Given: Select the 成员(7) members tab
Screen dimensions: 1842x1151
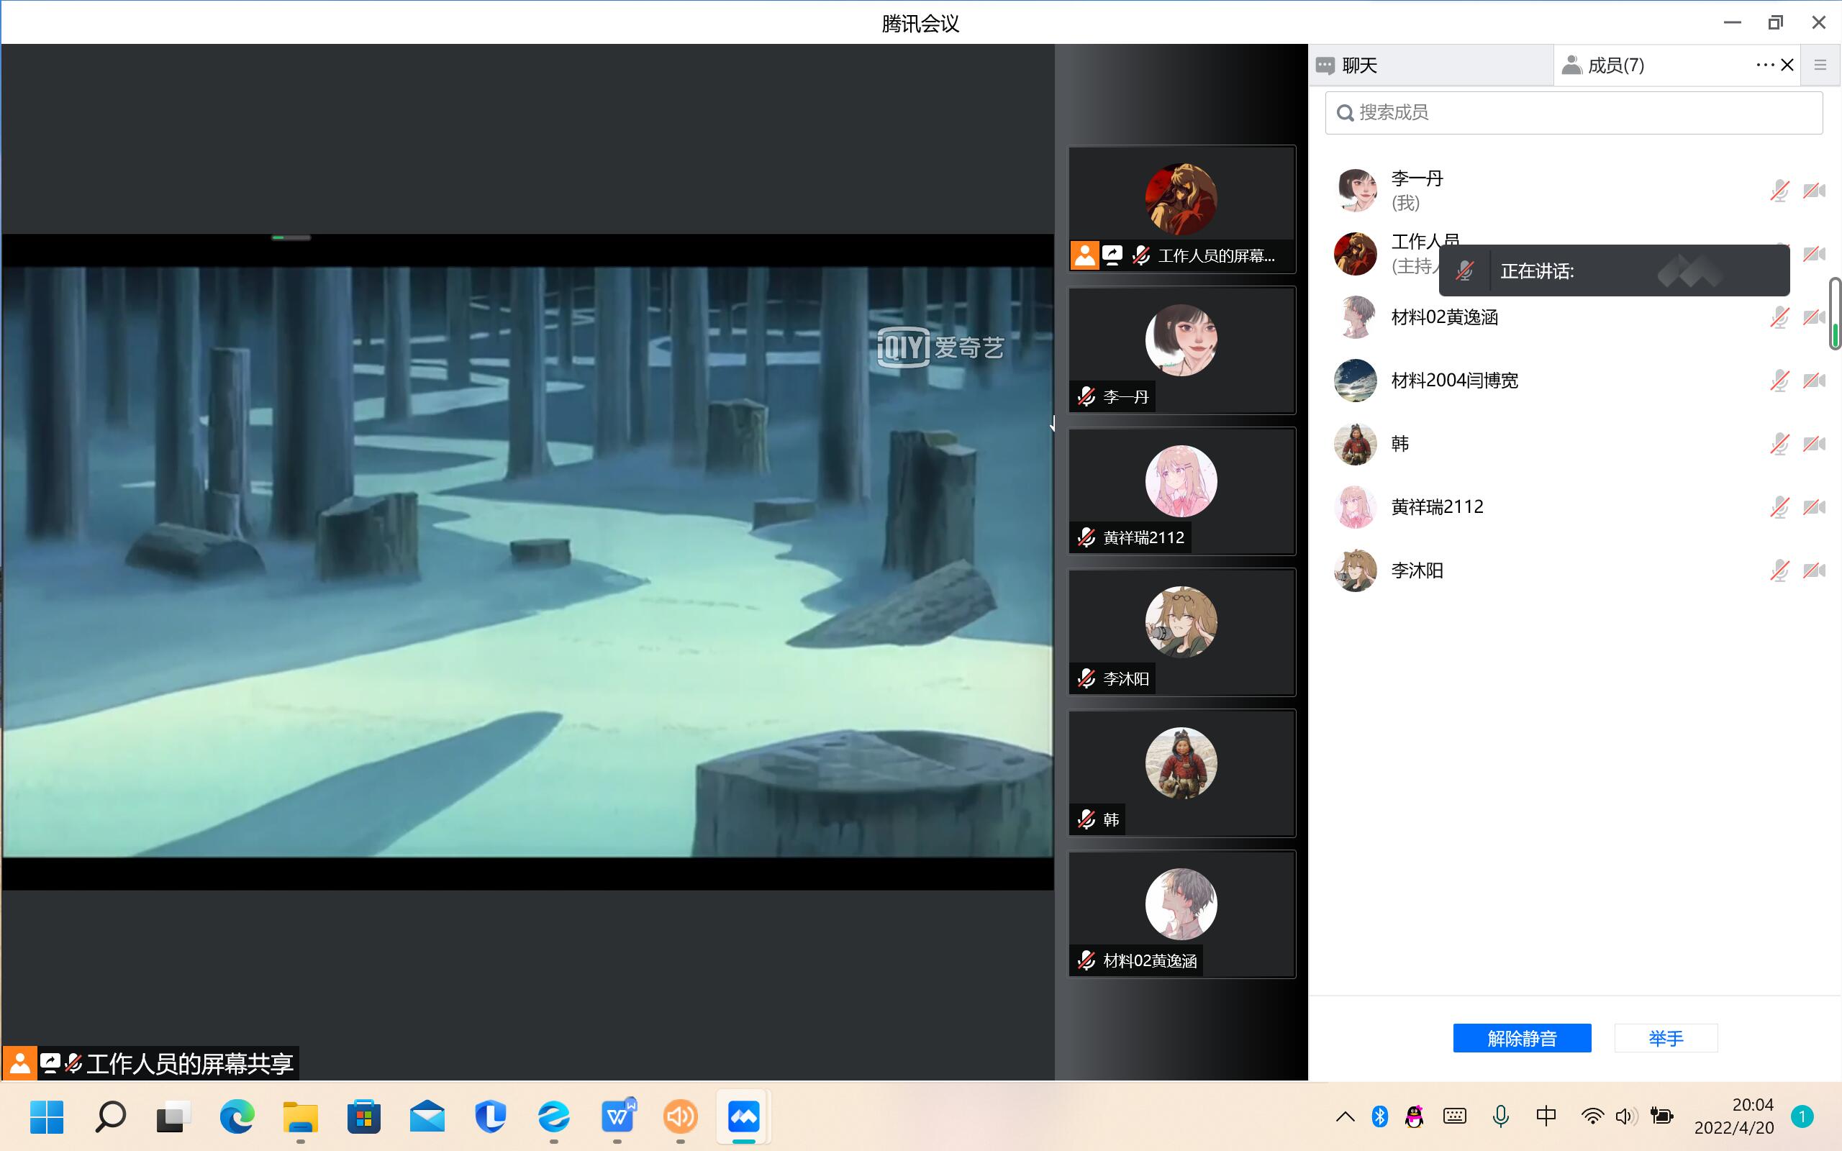Looking at the screenshot, I should tap(1615, 65).
